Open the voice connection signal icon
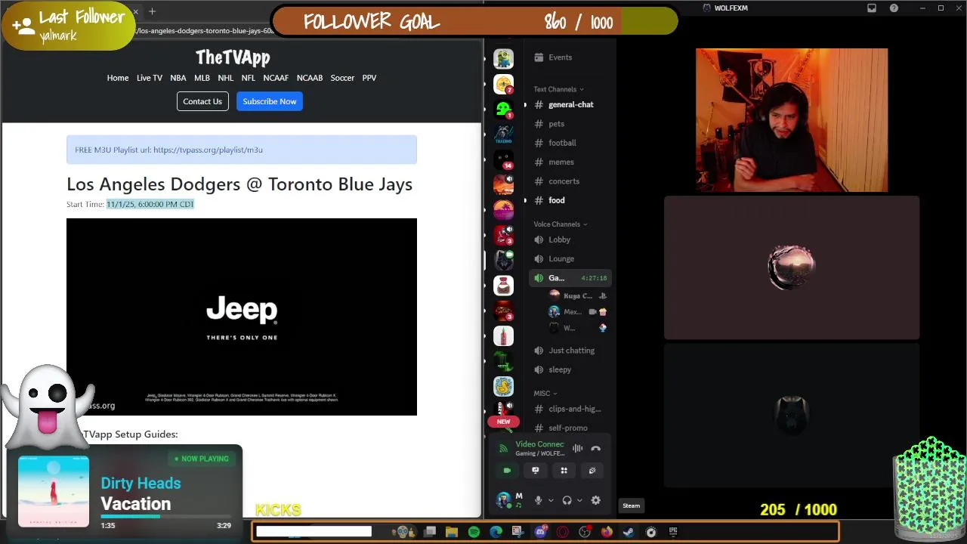Screen dimensions: 967x544 click(503, 449)
